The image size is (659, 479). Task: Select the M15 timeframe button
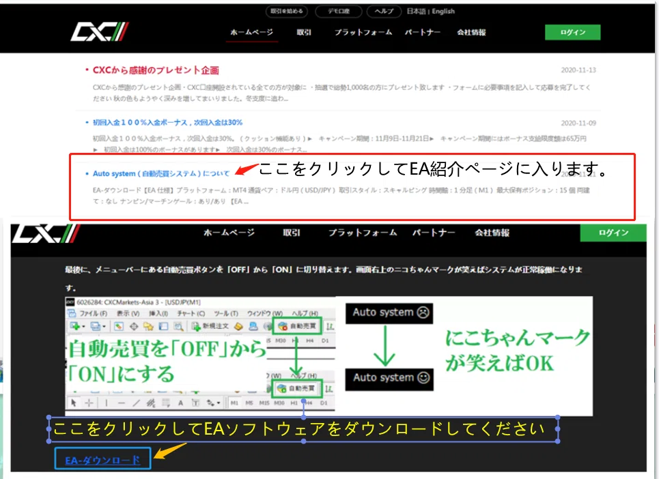click(x=264, y=403)
